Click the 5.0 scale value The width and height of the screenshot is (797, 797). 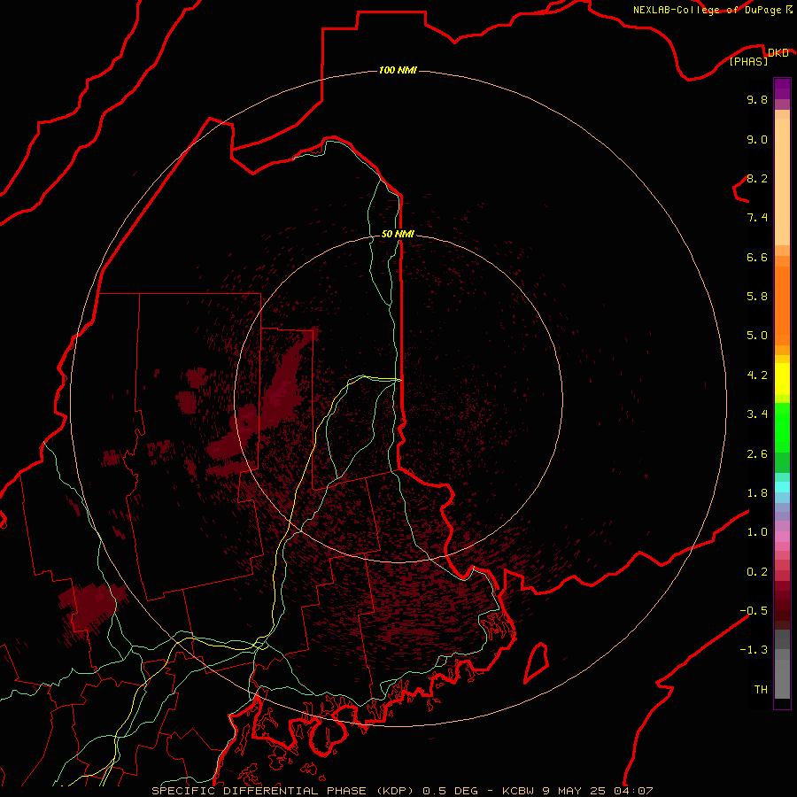757,336
